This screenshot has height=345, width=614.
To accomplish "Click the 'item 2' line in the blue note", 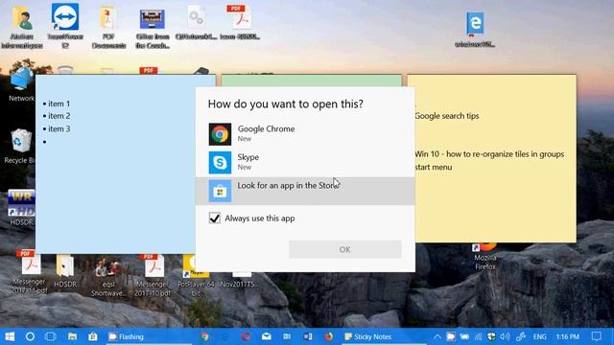I will pyautogui.click(x=59, y=116).
